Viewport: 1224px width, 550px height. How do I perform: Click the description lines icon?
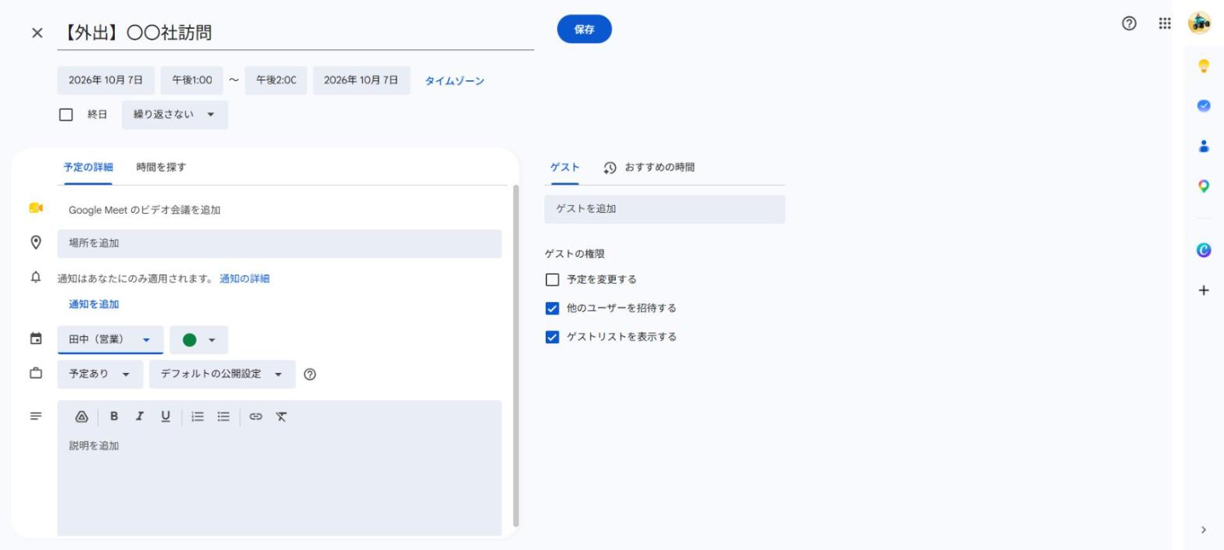point(36,416)
